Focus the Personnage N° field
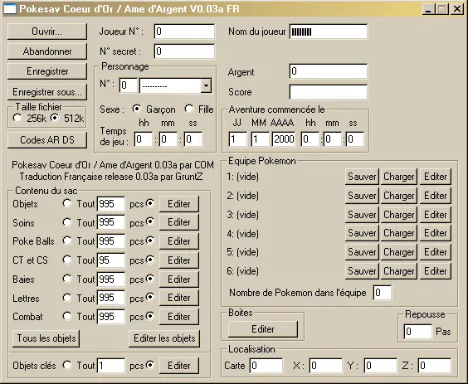 [x=129, y=85]
